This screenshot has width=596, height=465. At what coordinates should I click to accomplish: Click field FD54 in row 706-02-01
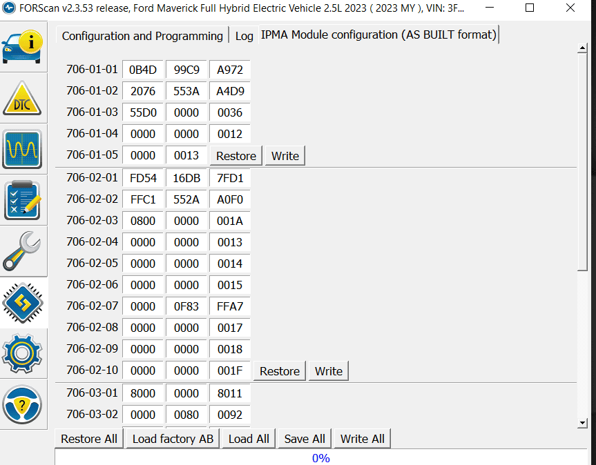point(143,178)
